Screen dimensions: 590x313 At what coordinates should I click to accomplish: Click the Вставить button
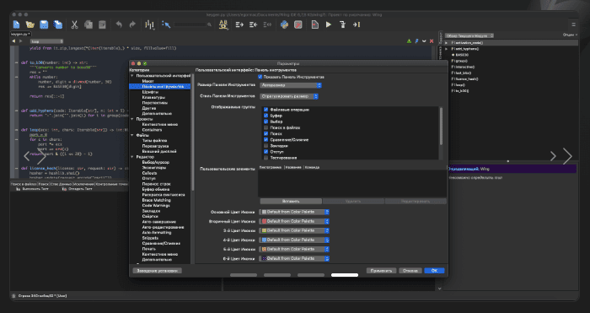click(x=291, y=202)
